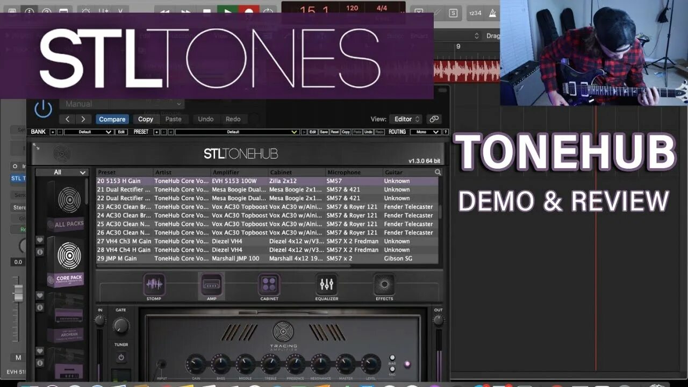Click the info icon above Core Pack
The image size is (688, 387).
pos(40,252)
